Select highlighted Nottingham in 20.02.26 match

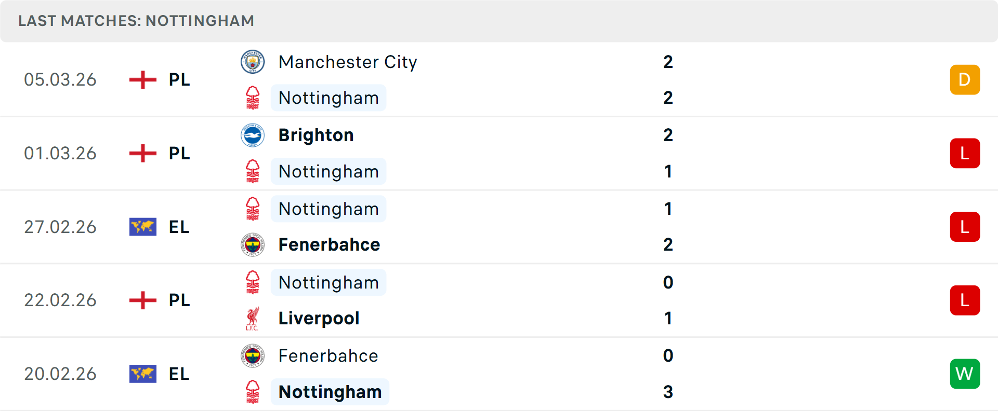click(330, 392)
